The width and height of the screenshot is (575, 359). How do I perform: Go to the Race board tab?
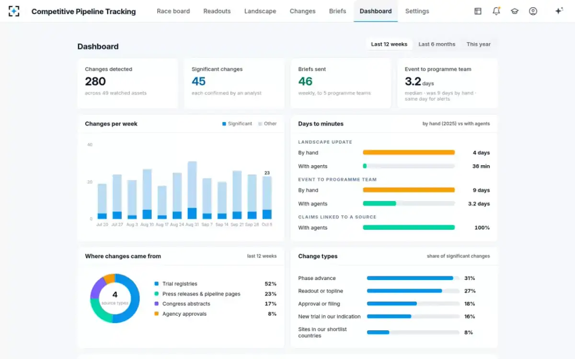[x=173, y=11]
